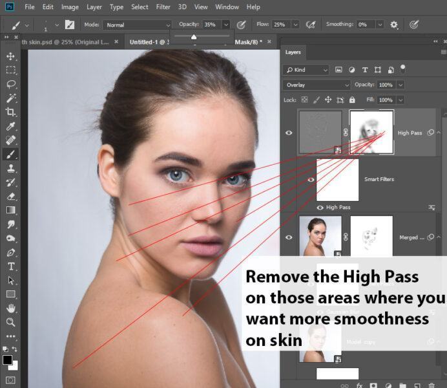Open the Filter menu

click(x=163, y=7)
